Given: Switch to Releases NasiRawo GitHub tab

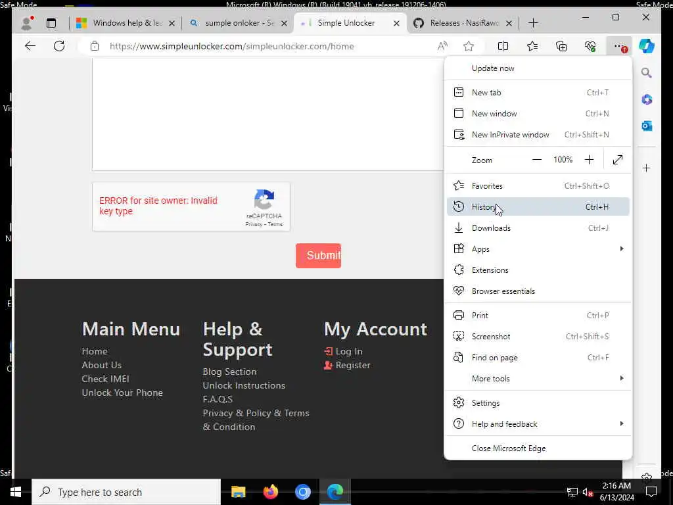Looking at the screenshot, I should coord(463,23).
